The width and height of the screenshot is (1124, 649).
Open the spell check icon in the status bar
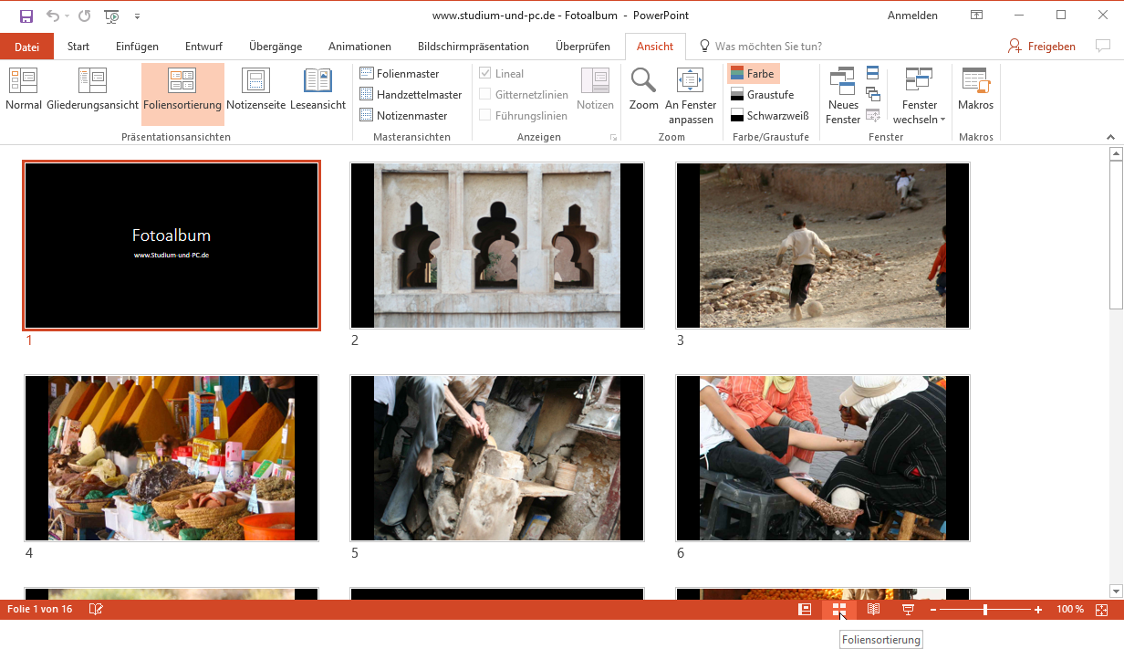click(96, 609)
